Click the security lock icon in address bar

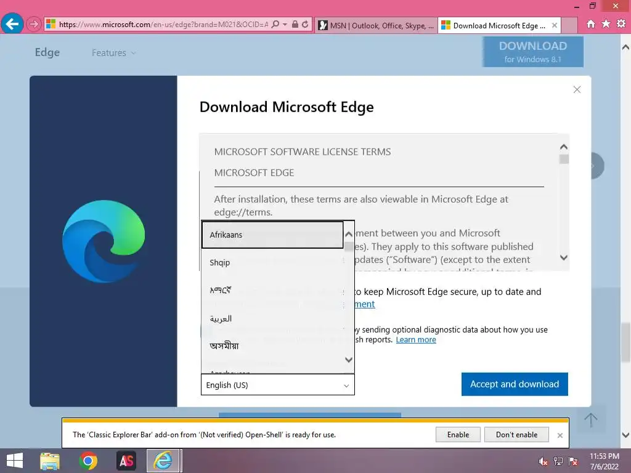(295, 24)
